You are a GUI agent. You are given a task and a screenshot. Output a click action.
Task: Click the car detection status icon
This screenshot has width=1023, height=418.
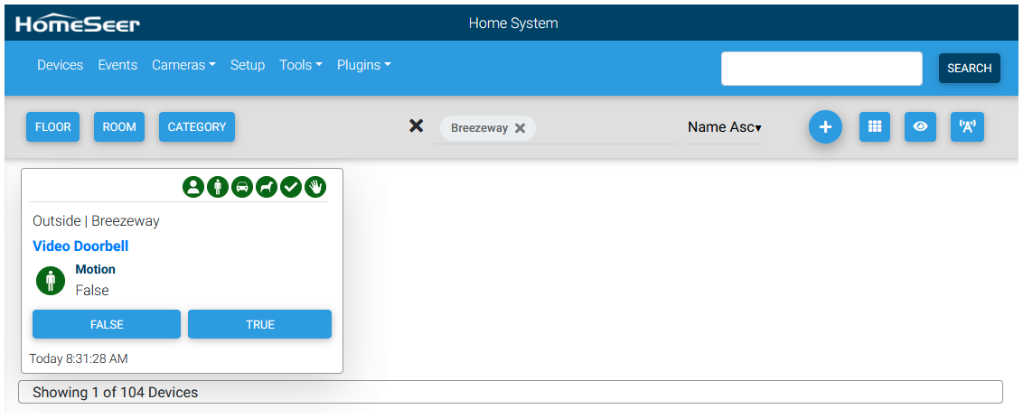pos(241,187)
